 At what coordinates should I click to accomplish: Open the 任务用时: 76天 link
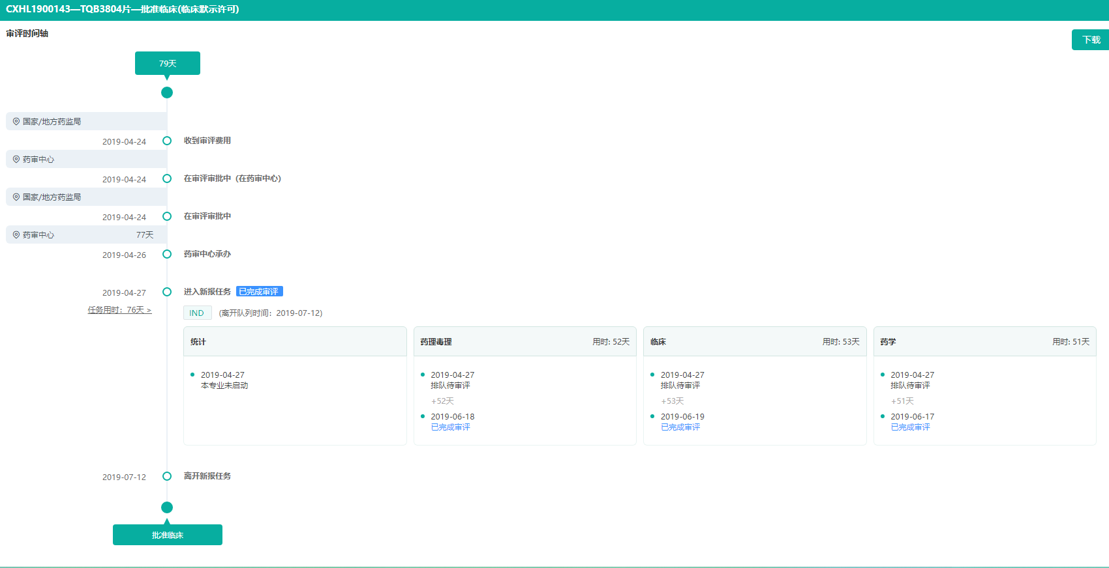(x=119, y=310)
